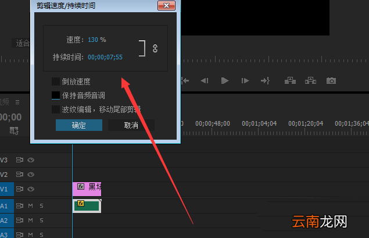Click the fx badge on audio clip

[81, 203]
